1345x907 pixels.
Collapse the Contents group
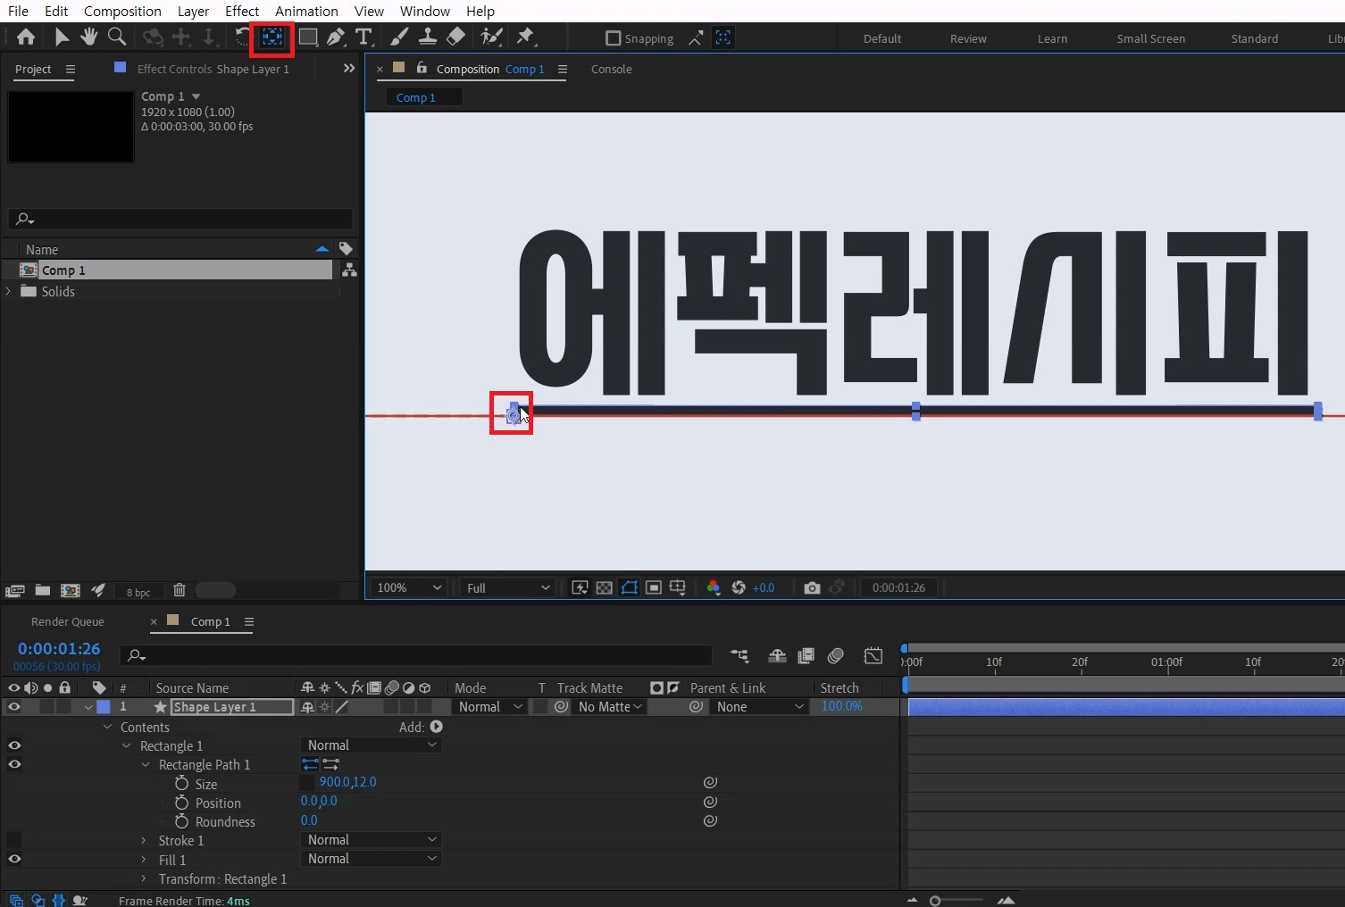(107, 727)
